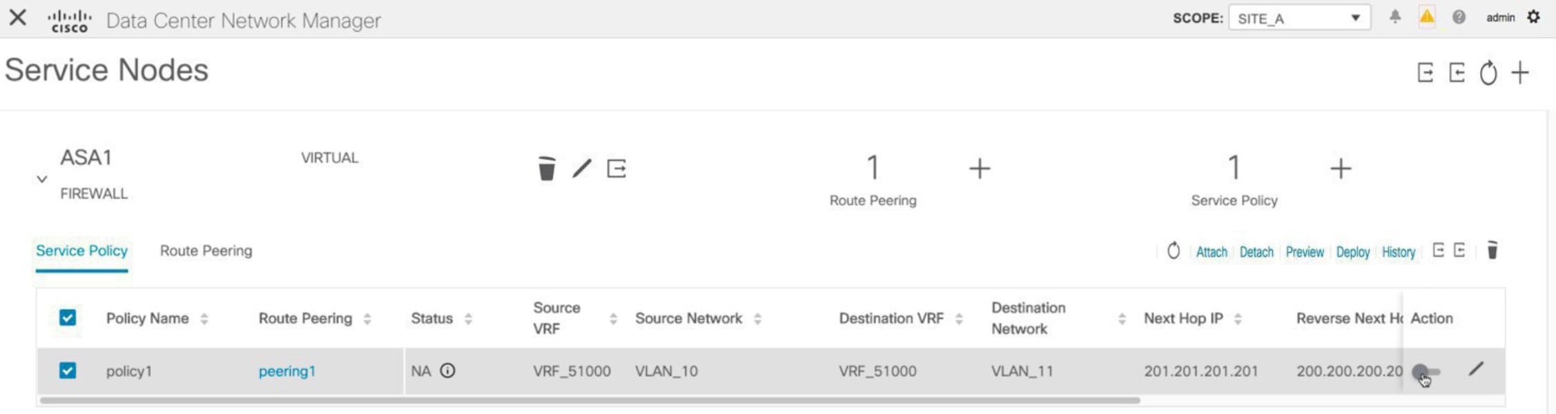Sort table by Policy Name column
The image size is (1556, 414).
(x=147, y=318)
